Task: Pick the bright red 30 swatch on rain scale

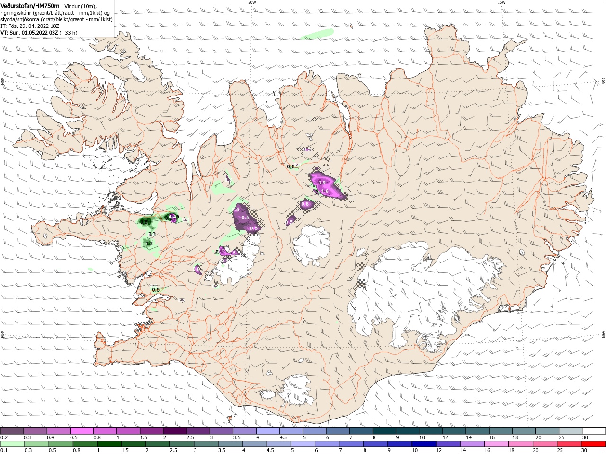Action: 594,444
